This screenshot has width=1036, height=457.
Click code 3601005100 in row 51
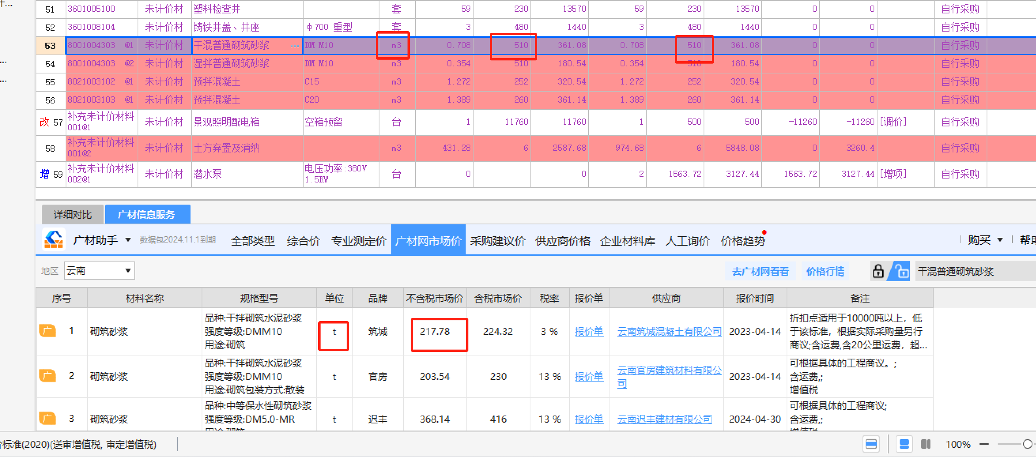tap(91, 9)
